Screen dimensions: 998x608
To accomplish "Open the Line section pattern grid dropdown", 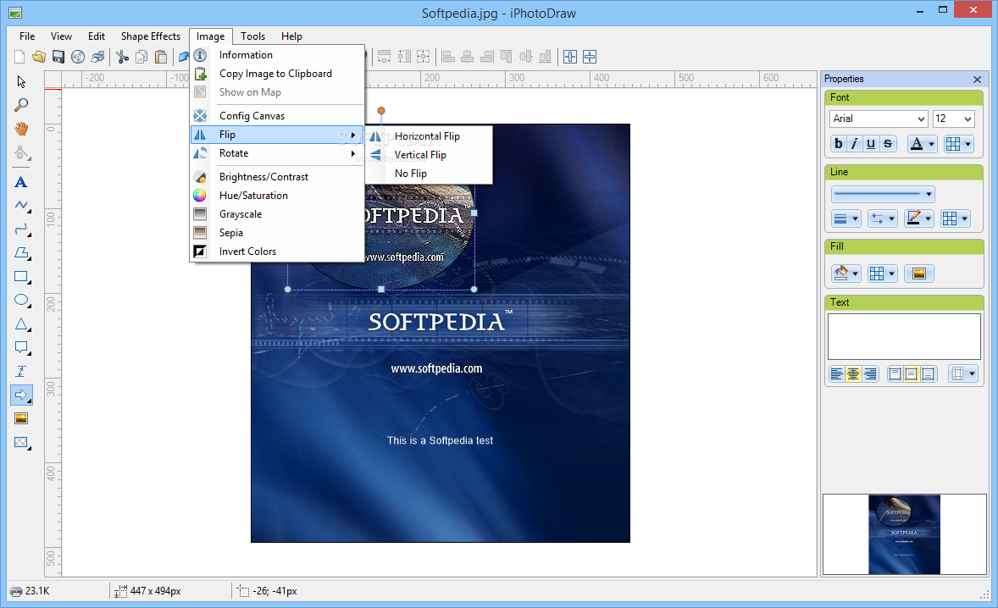I will [x=956, y=218].
